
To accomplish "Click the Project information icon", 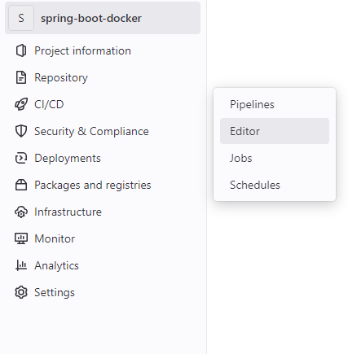I will tap(21, 50).
